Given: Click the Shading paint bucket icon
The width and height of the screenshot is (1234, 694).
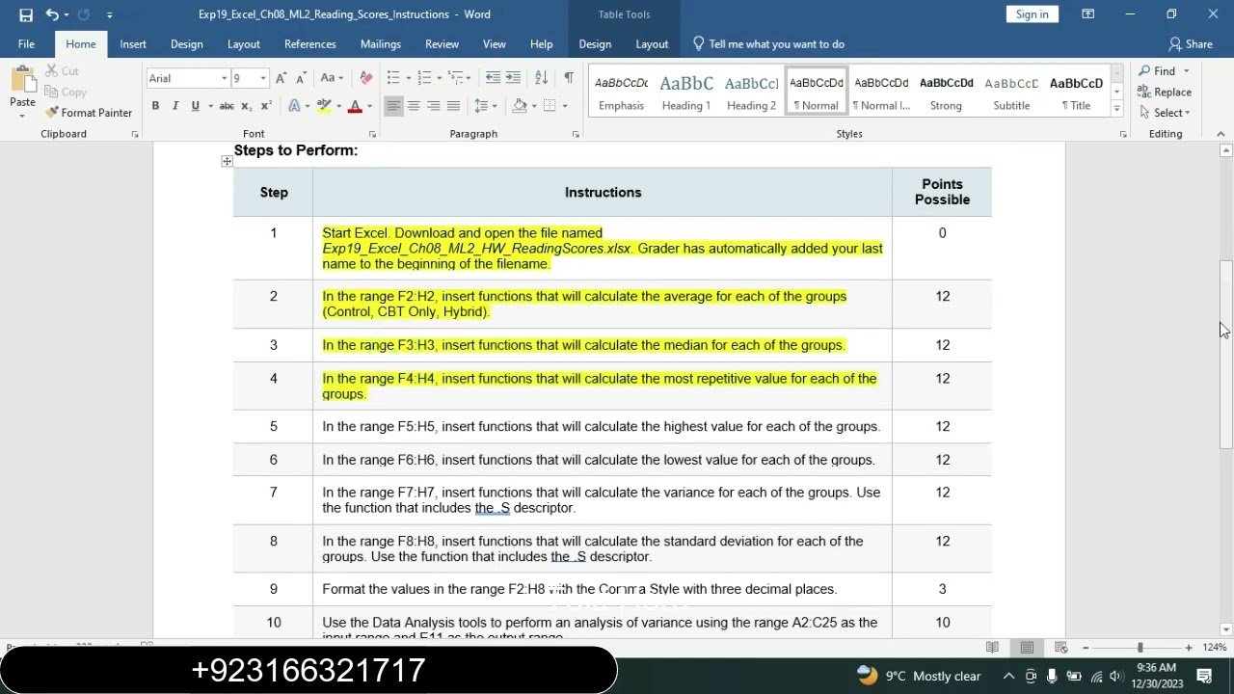Looking at the screenshot, I should (520, 106).
